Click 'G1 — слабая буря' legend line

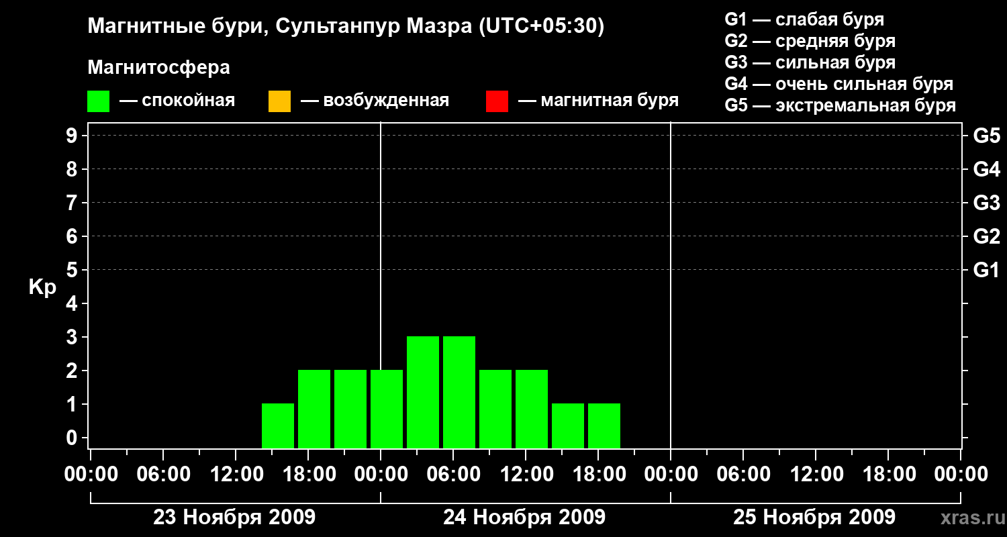pyautogui.click(x=804, y=19)
